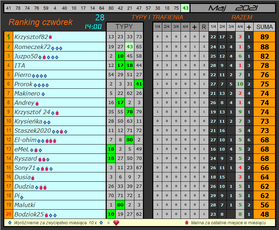This screenshot has height=230, width=279.
Task: Click the 'RAZEM' section heading
Action: pos(242,17)
